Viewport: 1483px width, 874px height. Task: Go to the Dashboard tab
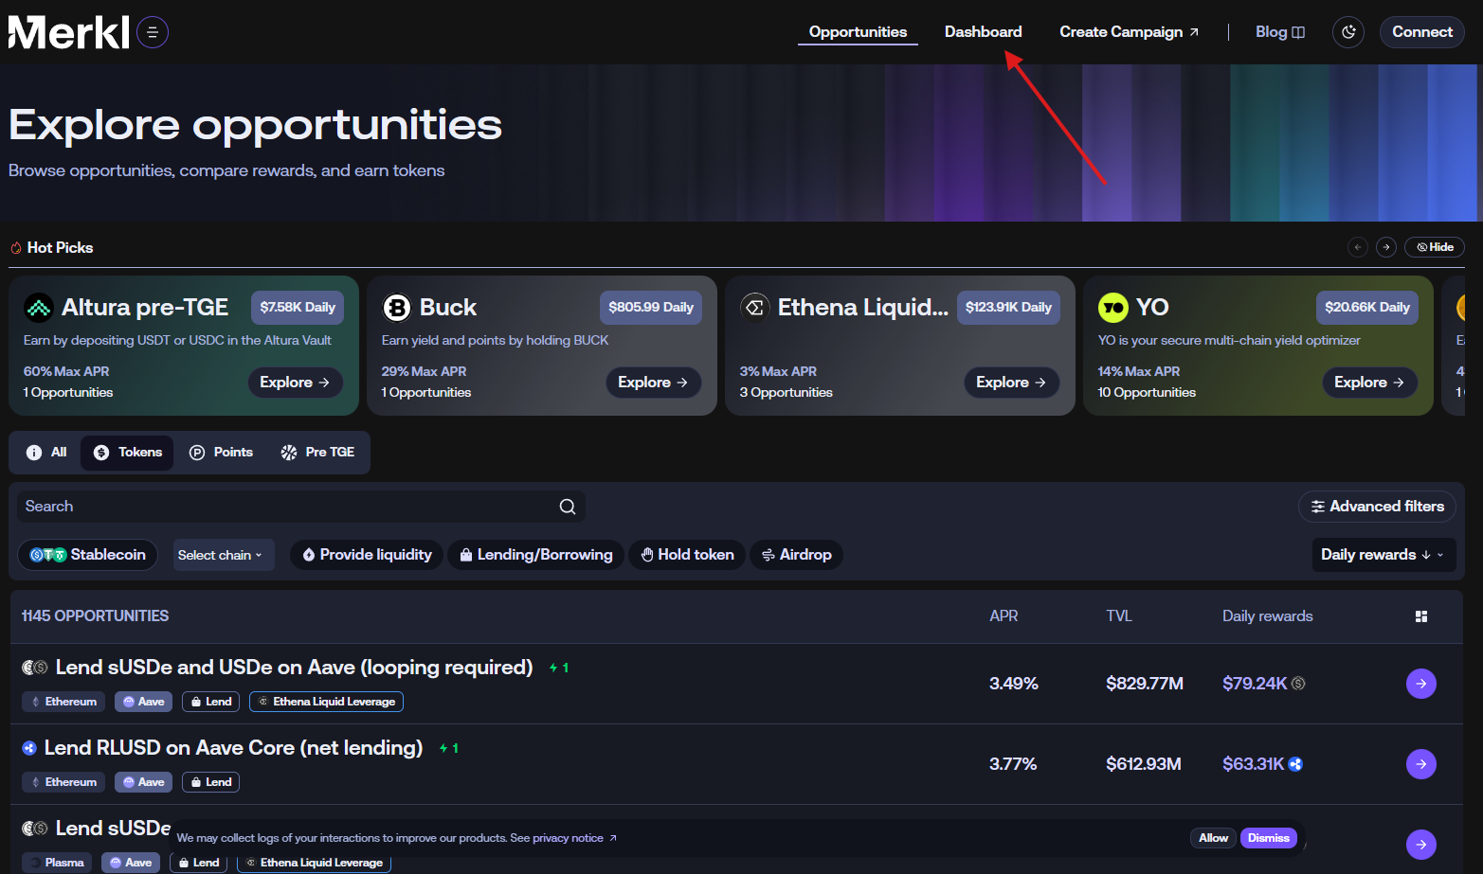pos(983,32)
